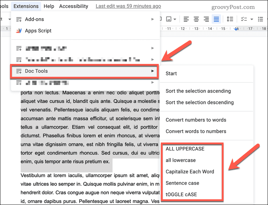
Task: Open the 'Last edit was 59 minutes ago' link
Action: pos(128,6)
